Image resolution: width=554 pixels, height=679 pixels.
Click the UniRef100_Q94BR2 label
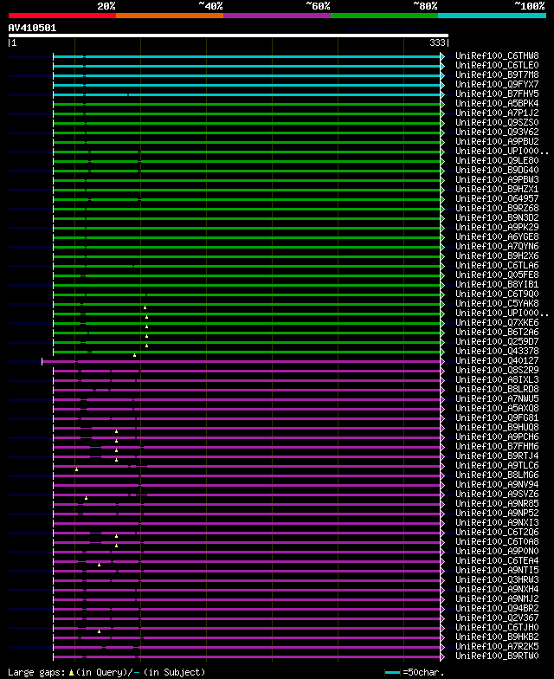pyautogui.click(x=497, y=608)
